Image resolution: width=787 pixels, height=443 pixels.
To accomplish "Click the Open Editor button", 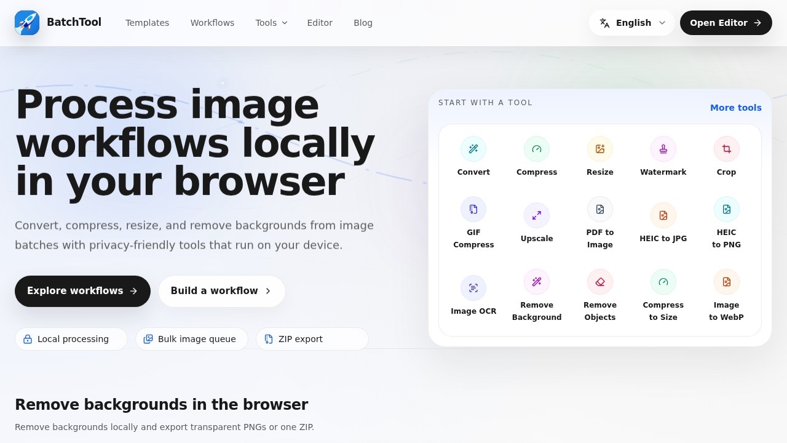I will coord(726,23).
